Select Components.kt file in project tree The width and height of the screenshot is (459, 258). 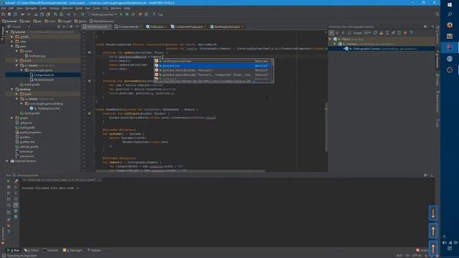click(43, 75)
